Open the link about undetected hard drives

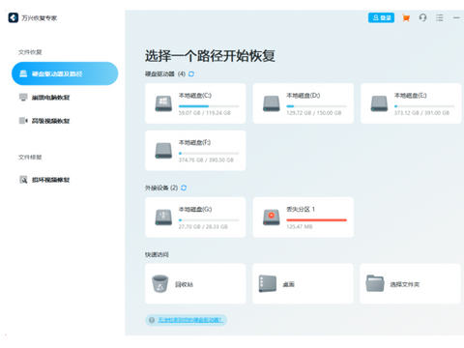click(x=189, y=320)
